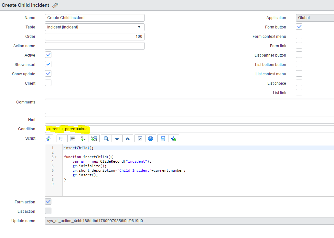Enable the Form context menu checkbox
The height and width of the screenshot is (238, 334).
click(x=299, y=36)
